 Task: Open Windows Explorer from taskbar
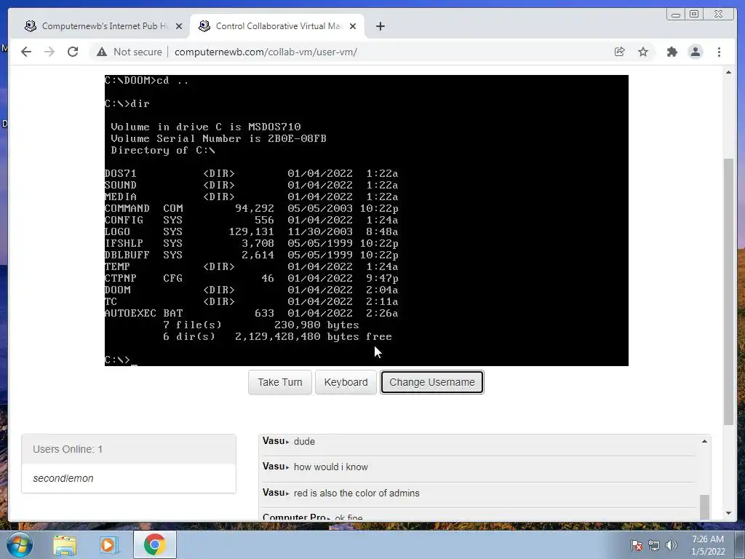(65, 544)
